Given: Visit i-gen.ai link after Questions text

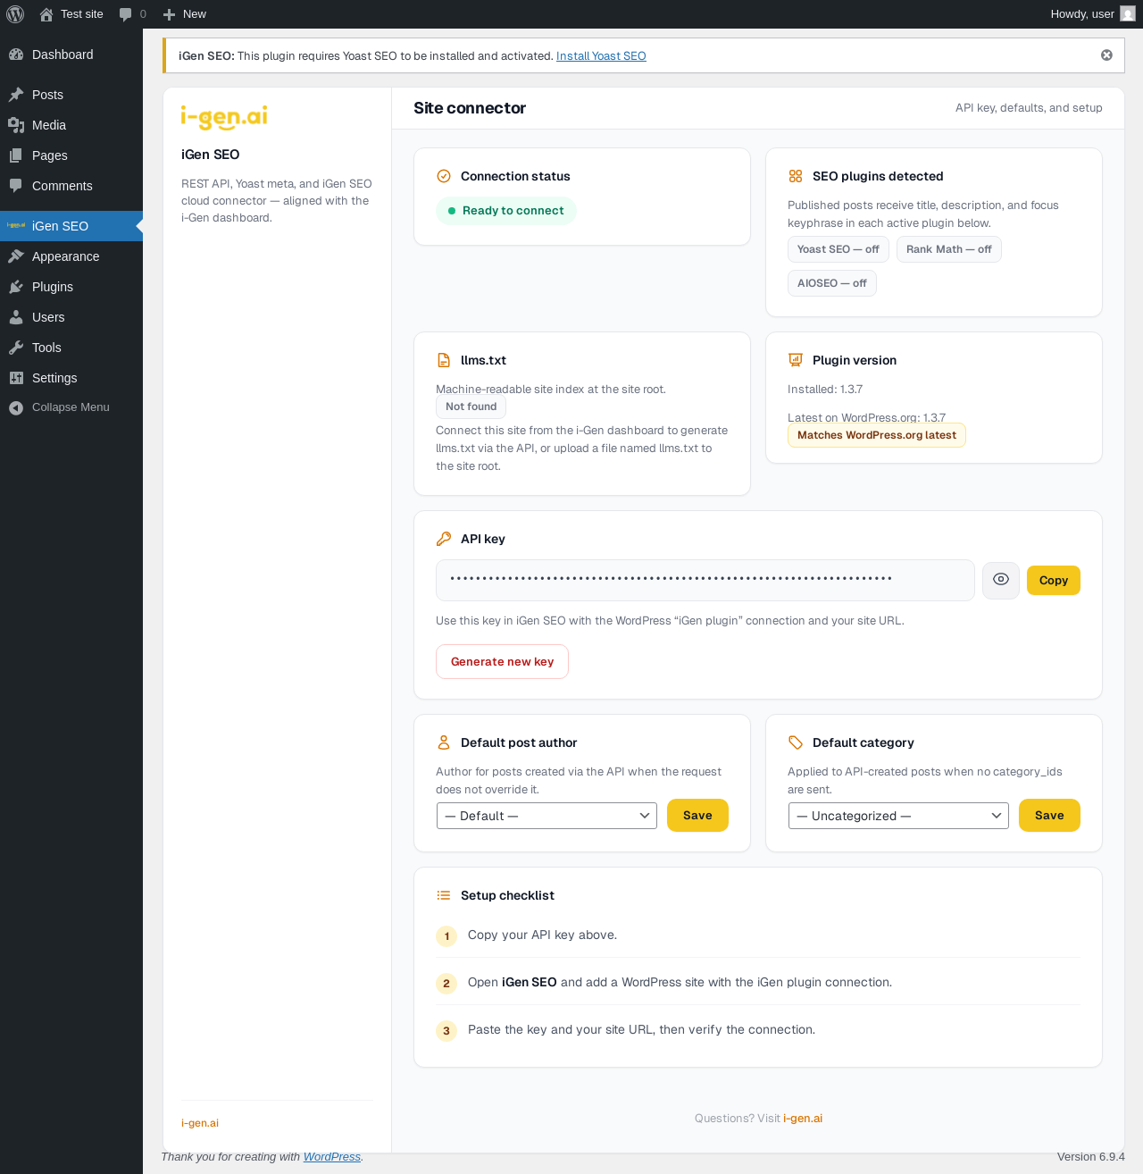Looking at the screenshot, I should point(803,1119).
